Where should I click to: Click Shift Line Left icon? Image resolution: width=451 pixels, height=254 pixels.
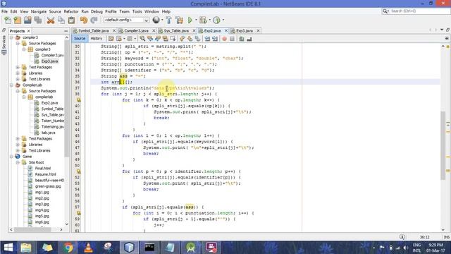tap(207, 39)
